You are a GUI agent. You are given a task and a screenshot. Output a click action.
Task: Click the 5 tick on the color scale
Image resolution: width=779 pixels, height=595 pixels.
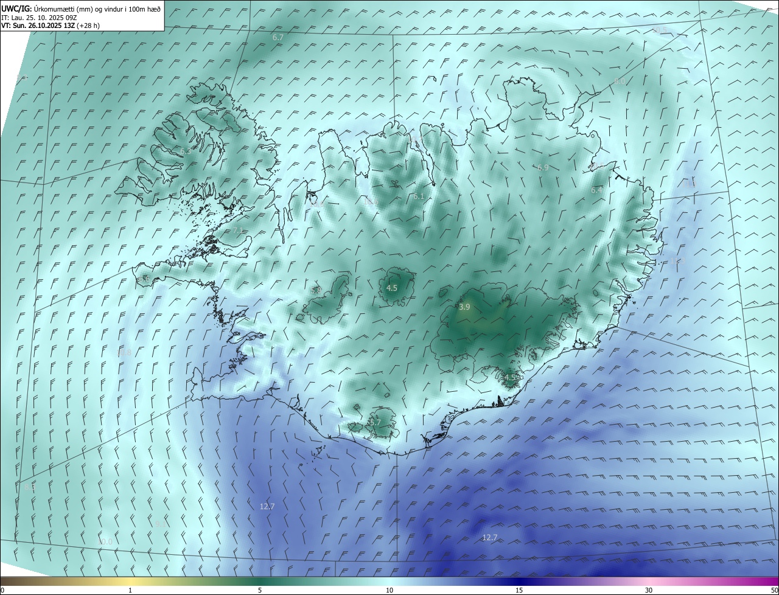(260, 590)
